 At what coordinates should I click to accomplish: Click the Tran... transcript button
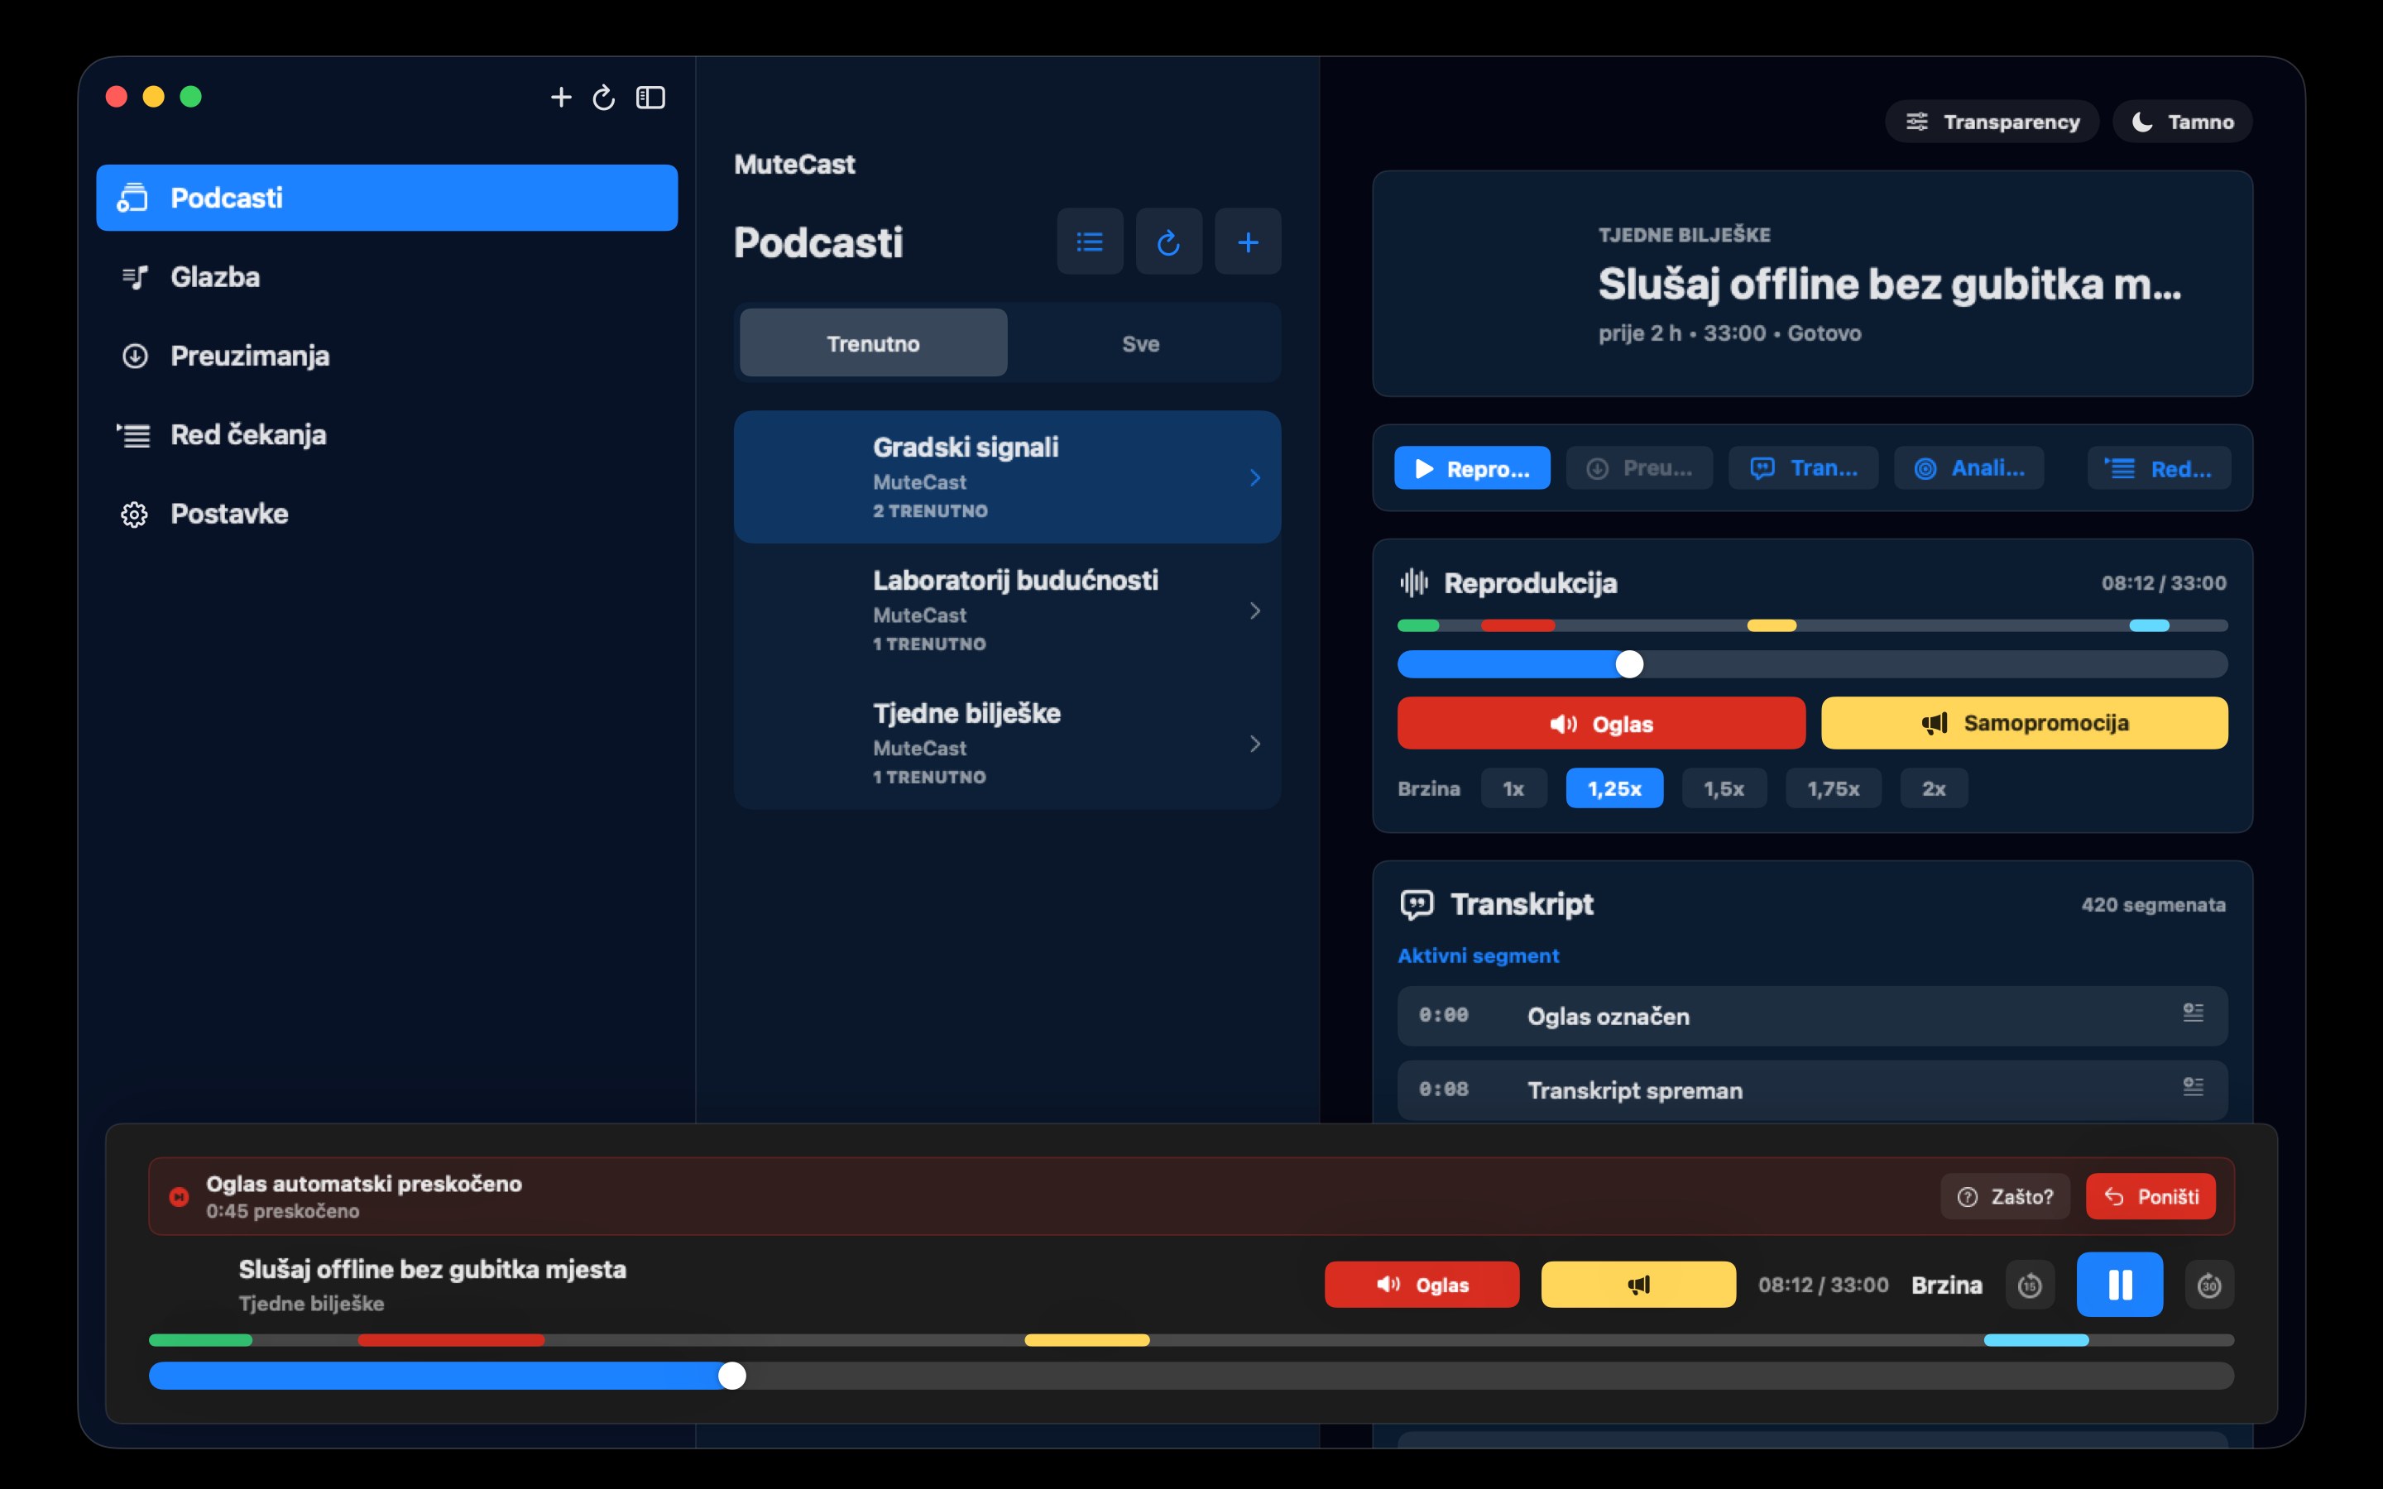1803,467
